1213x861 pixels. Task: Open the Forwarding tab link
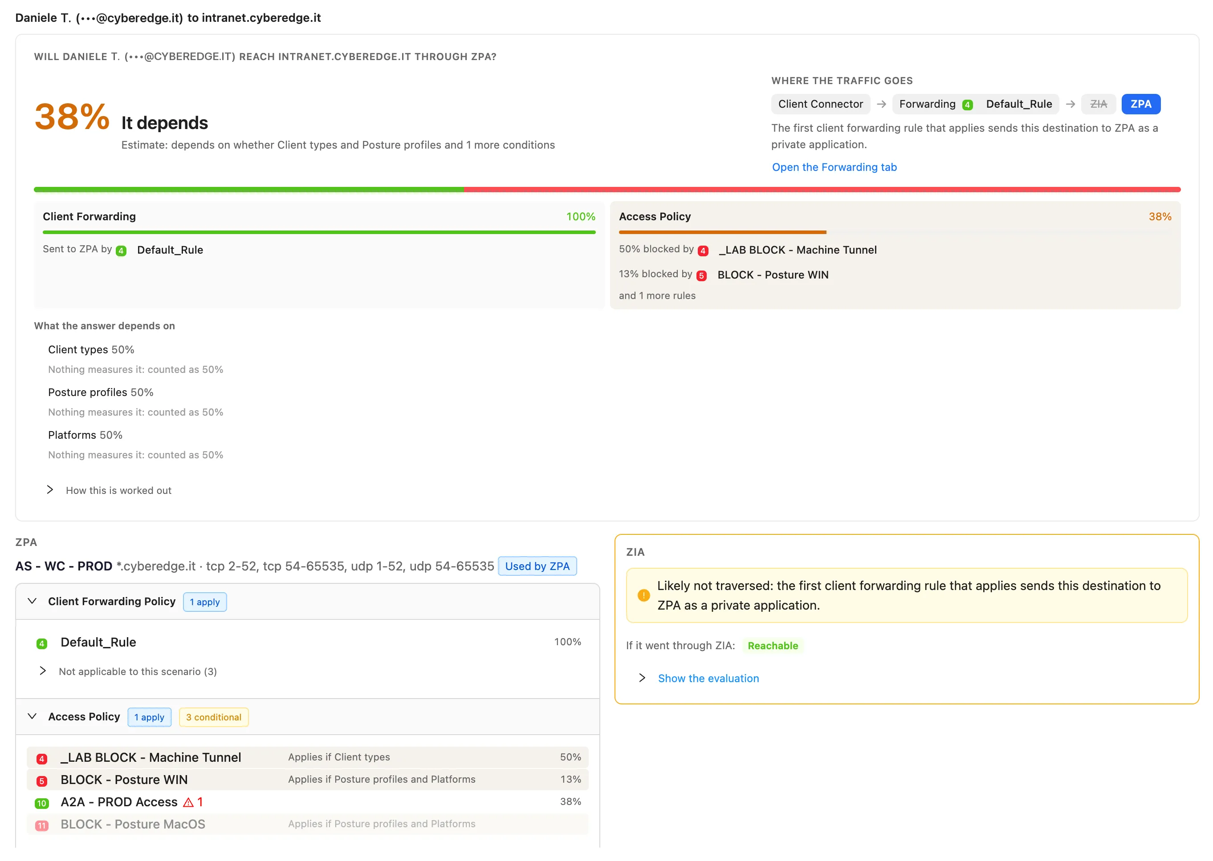[834, 168]
